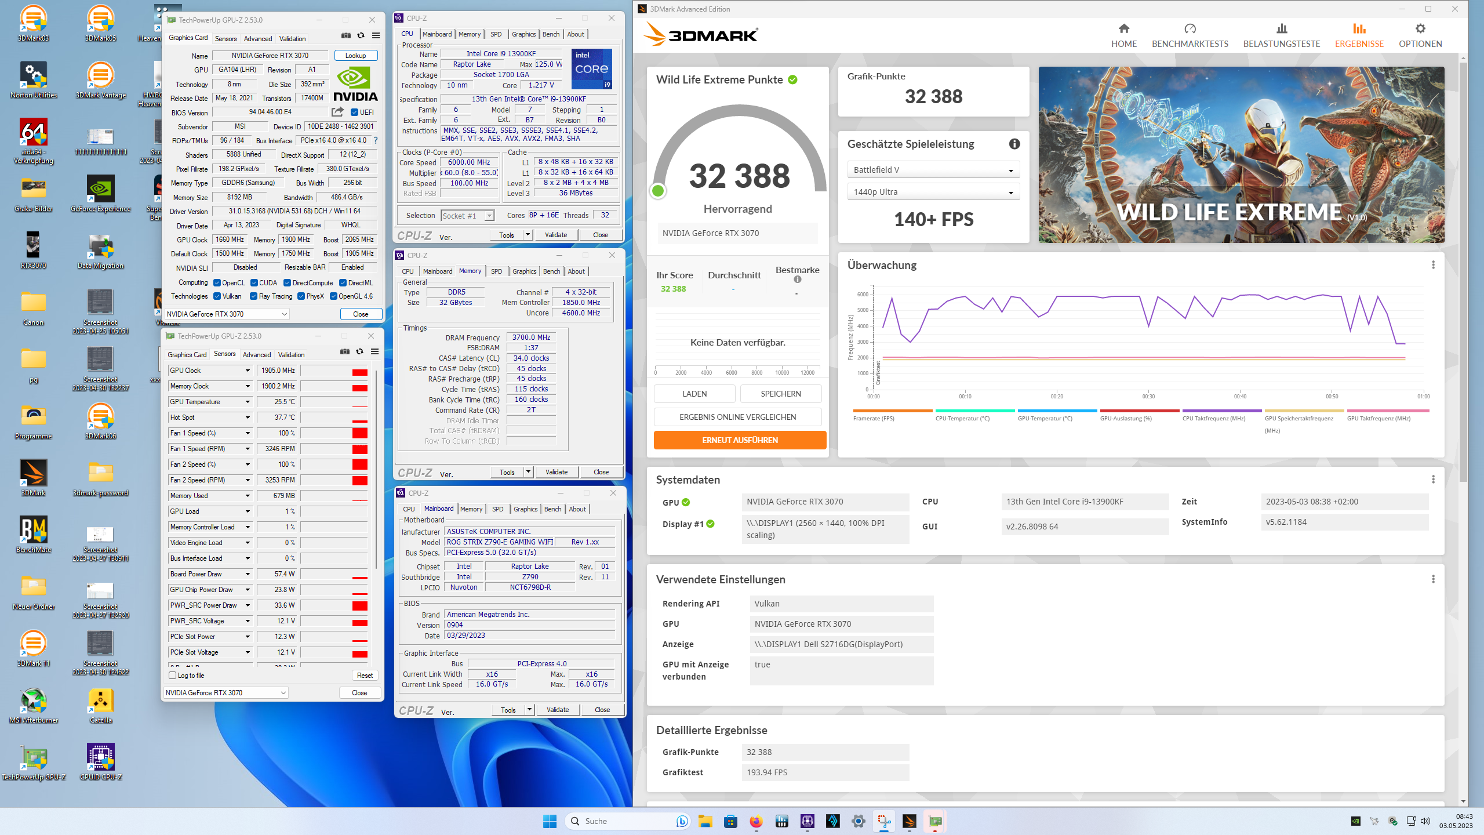This screenshot has width=1484, height=835.
Task: Click the Bestmarke info icon
Action: coord(798,279)
